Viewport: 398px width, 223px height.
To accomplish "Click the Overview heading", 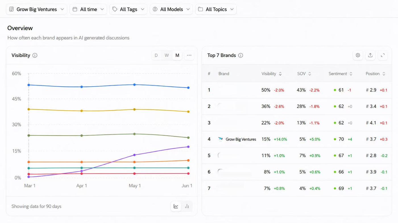I will 20,28.
